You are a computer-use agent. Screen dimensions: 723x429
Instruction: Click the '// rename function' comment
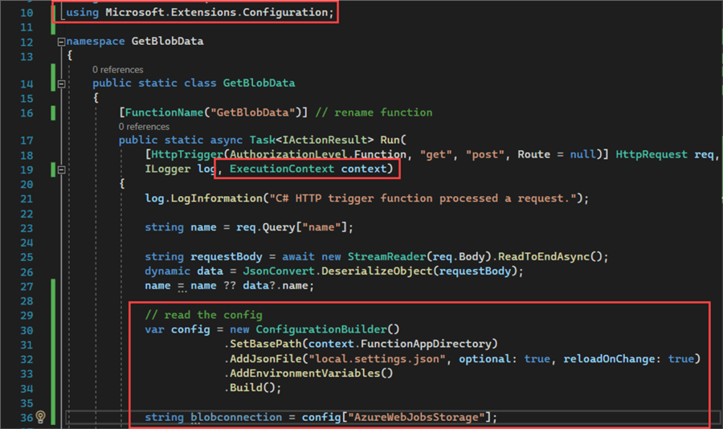(x=374, y=112)
